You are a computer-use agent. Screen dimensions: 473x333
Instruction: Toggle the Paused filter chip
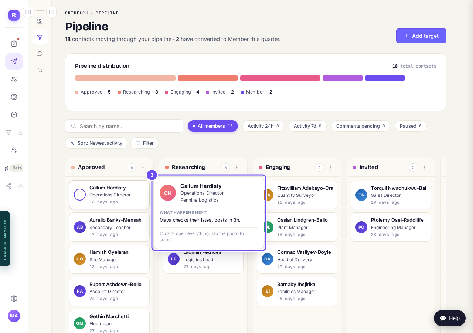pyautogui.click(x=411, y=126)
